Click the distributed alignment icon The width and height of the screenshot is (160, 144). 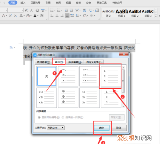72,16
